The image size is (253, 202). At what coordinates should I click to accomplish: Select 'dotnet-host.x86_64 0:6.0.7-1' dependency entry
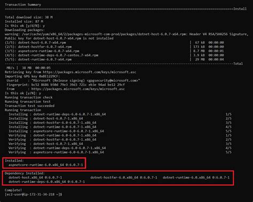35,177
